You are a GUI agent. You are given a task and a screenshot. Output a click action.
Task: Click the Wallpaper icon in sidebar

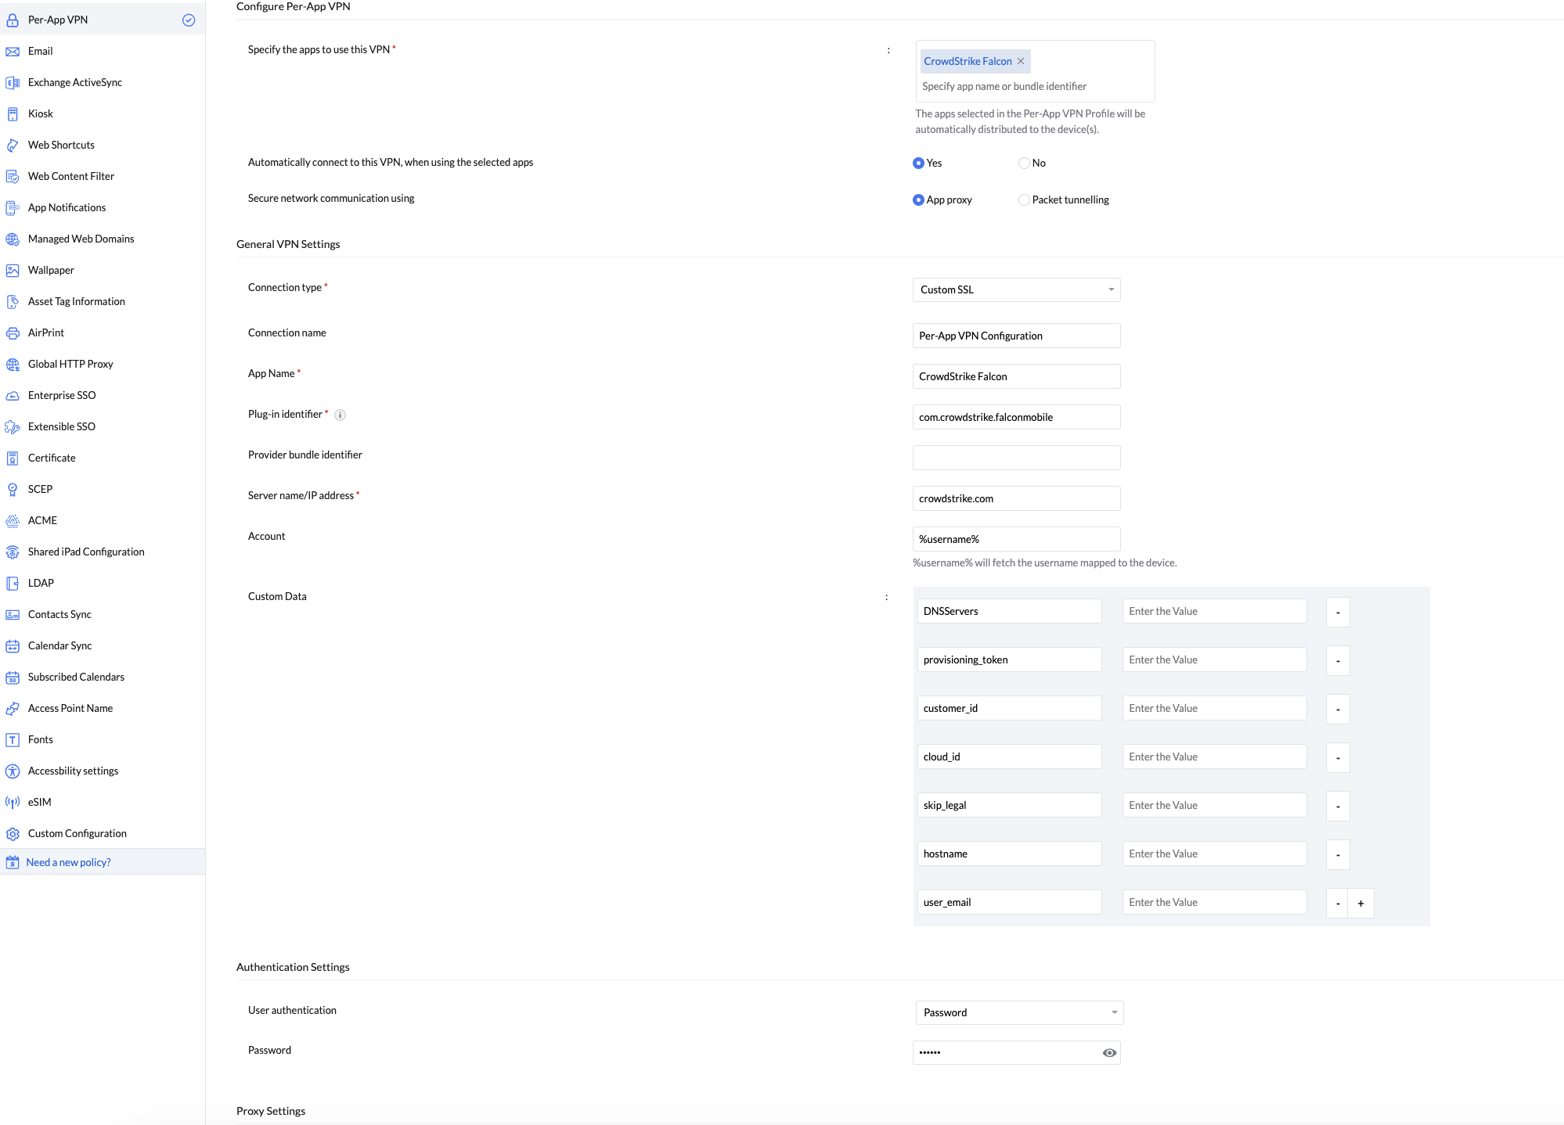coord(13,271)
